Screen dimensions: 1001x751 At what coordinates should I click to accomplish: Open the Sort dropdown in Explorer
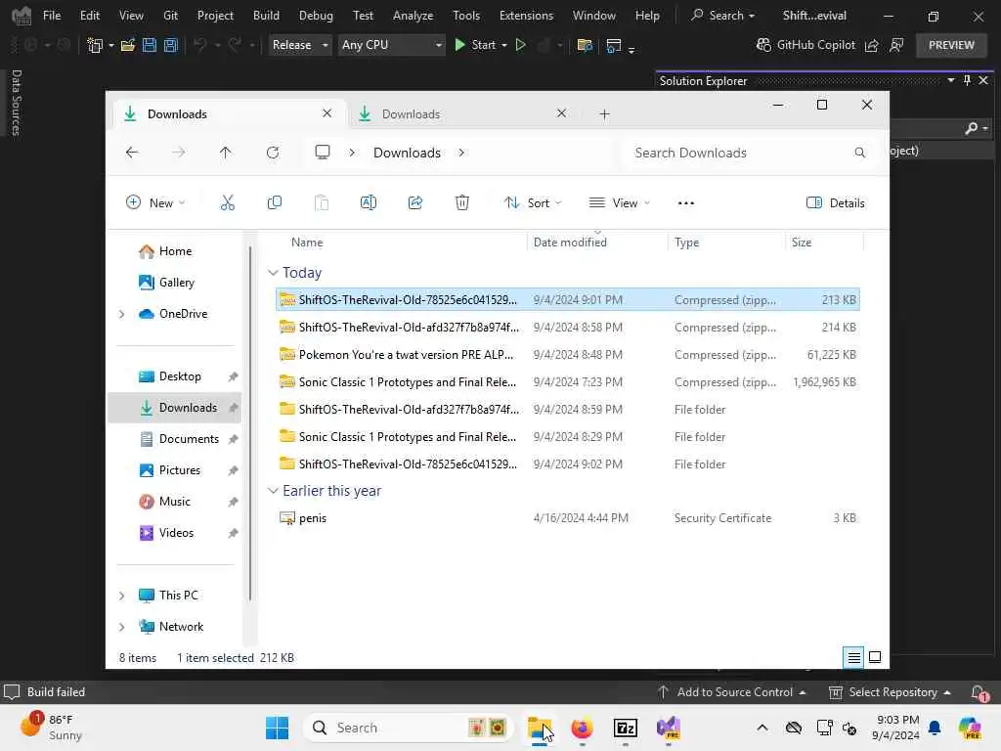(x=533, y=203)
